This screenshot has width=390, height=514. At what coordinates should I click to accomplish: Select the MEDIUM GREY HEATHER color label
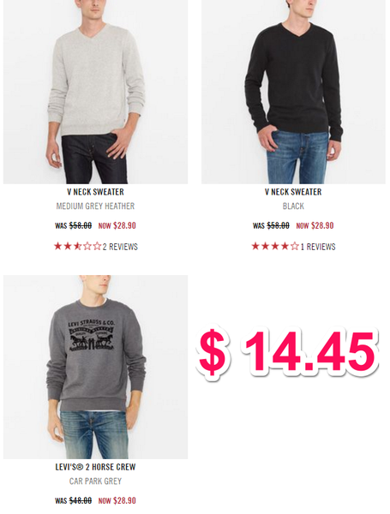pyautogui.click(x=95, y=206)
